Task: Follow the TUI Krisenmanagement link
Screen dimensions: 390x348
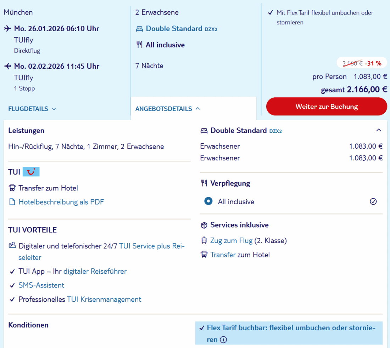Action: 104,299
